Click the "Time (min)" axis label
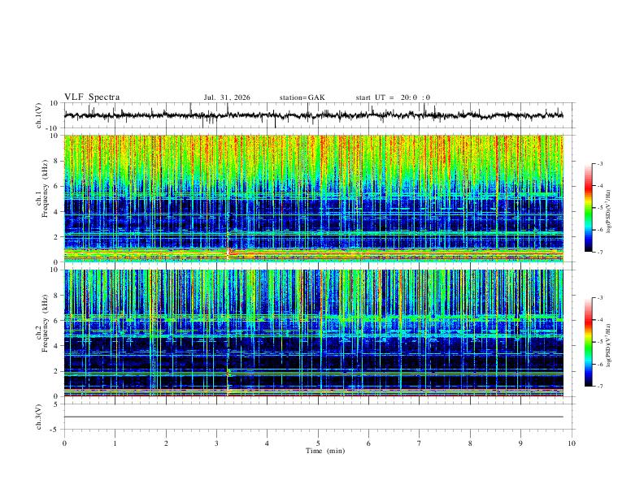Screen dimensions: 644x497 (325, 451)
